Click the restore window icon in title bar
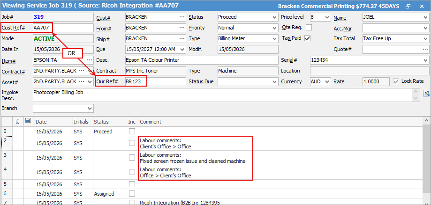This screenshot has height=205, width=431. pos(408,6)
